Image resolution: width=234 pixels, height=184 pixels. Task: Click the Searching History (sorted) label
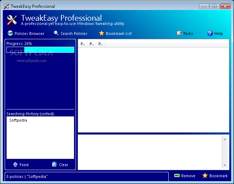(x=30, y=114)
